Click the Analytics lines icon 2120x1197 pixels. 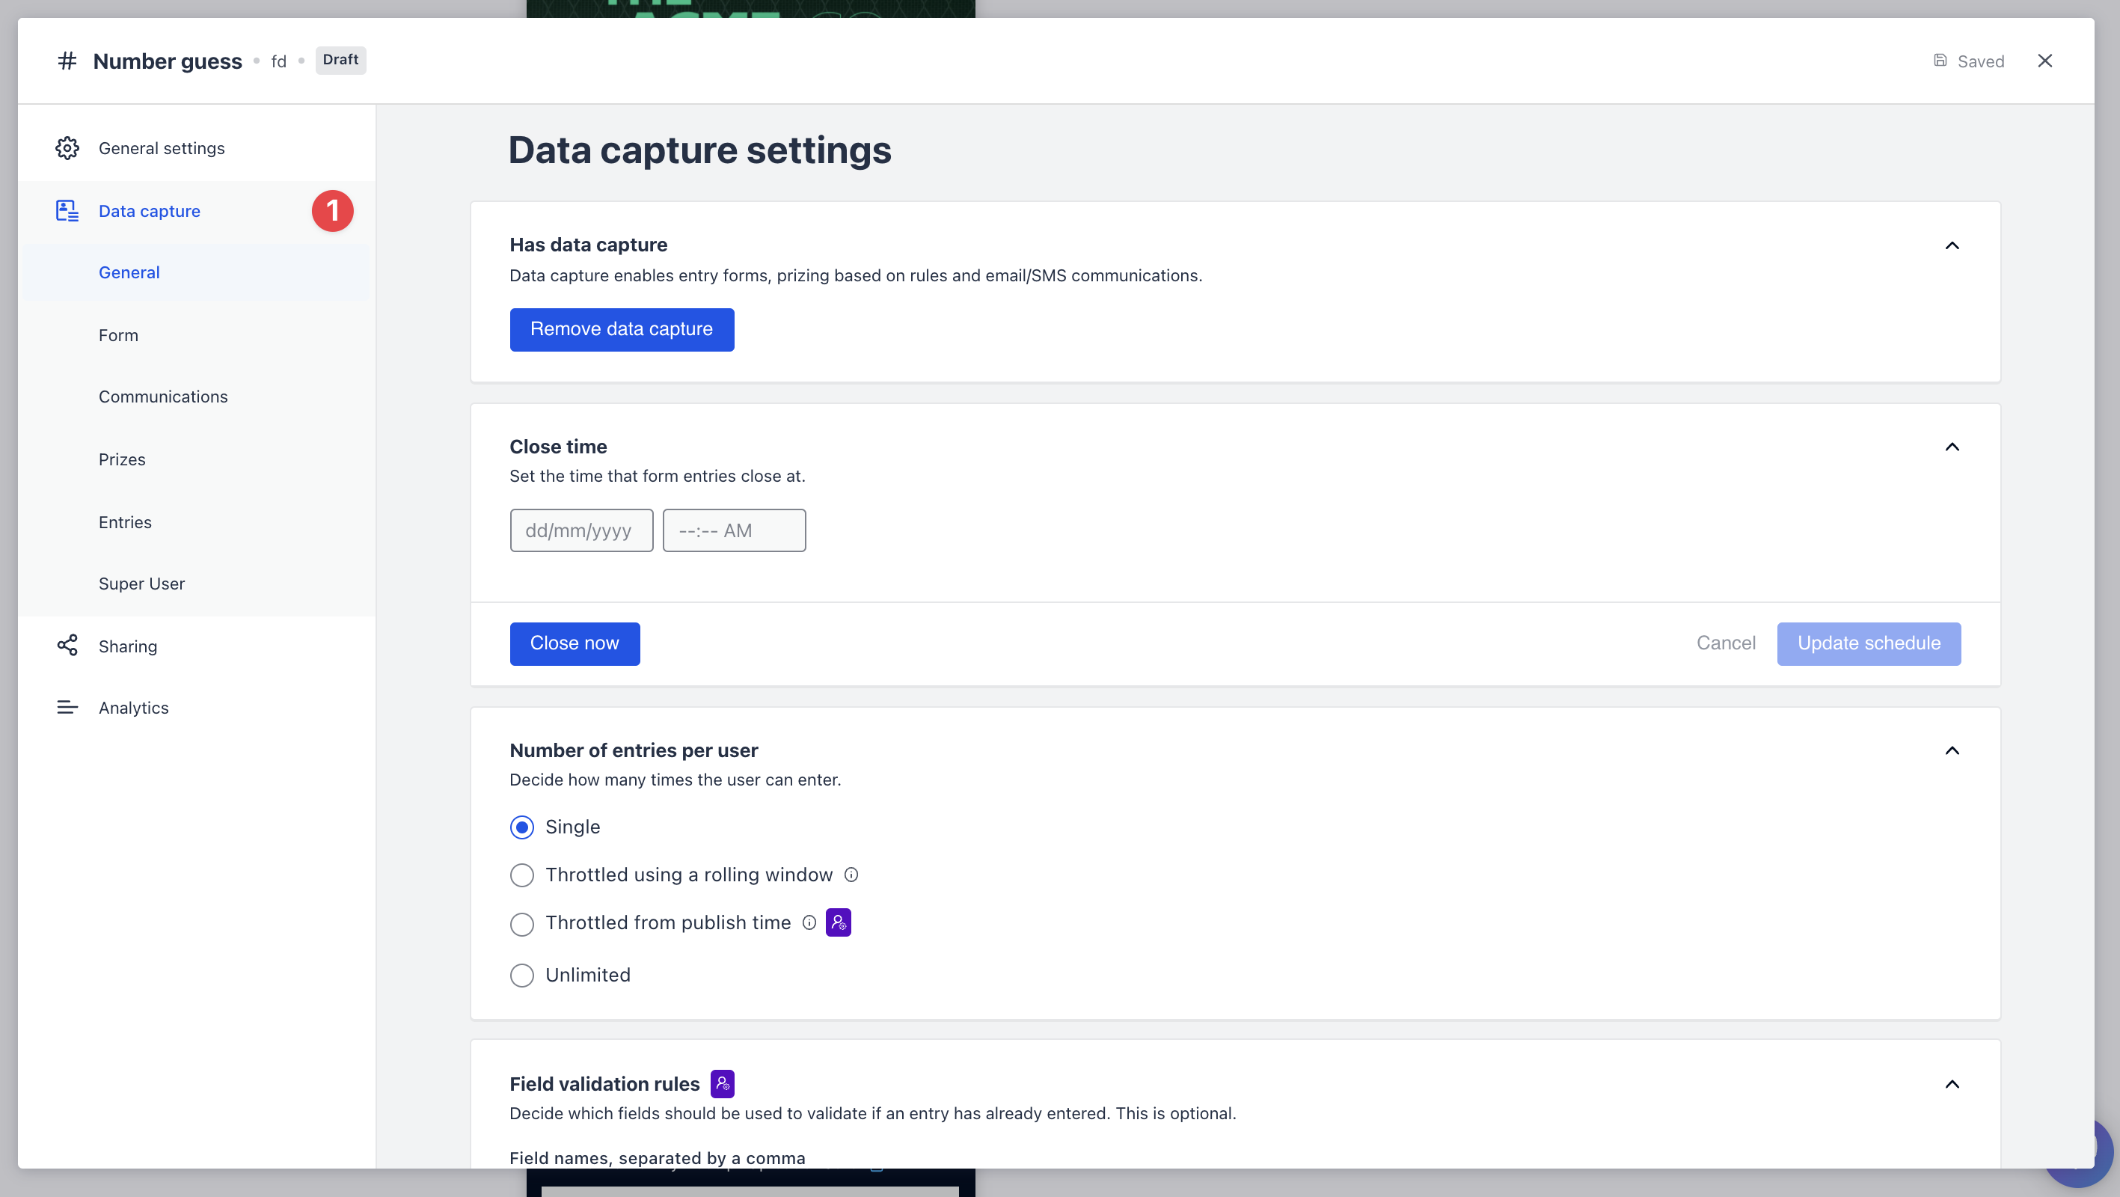[x=67, y=707]
